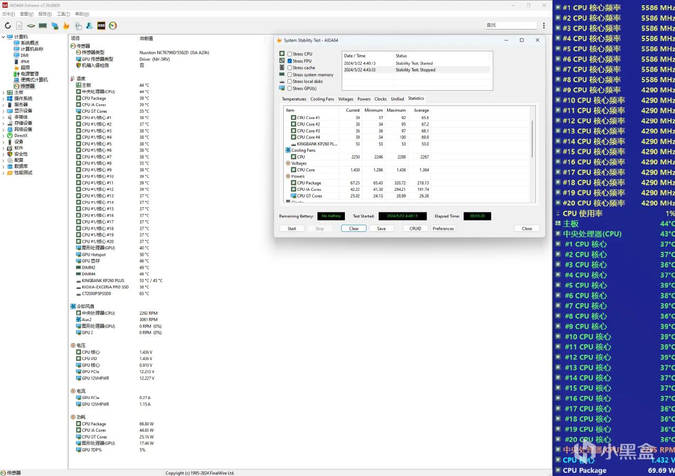Expand the 主板 tree node
675x476 pixels.
point(4,92)
